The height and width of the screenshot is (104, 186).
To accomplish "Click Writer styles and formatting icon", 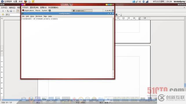I will click(3, 15).
